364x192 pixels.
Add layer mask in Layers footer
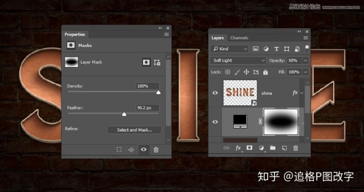(x=249, y=148)
